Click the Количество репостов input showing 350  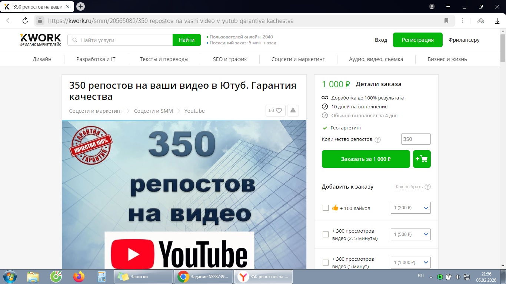pos(416,139)
